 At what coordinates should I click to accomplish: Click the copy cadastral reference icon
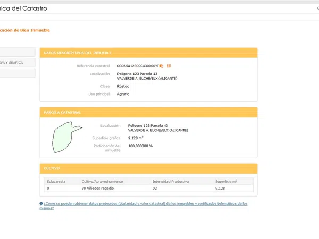[x=162, y=66]
